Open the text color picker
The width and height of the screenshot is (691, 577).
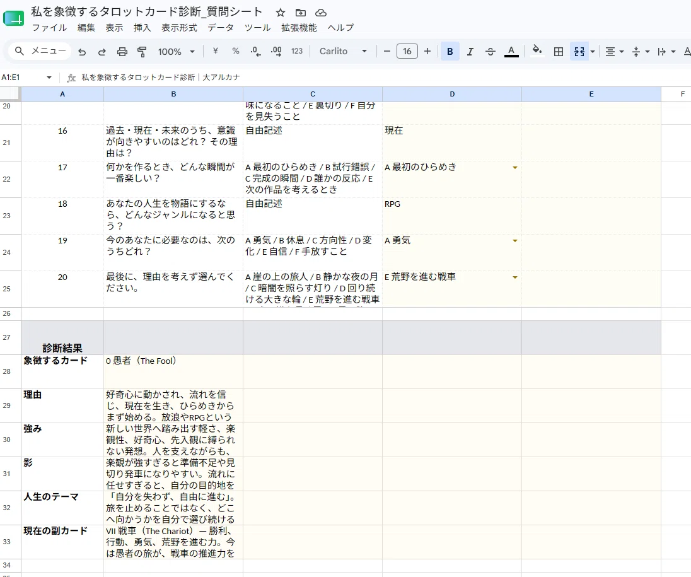click(511, 51)
